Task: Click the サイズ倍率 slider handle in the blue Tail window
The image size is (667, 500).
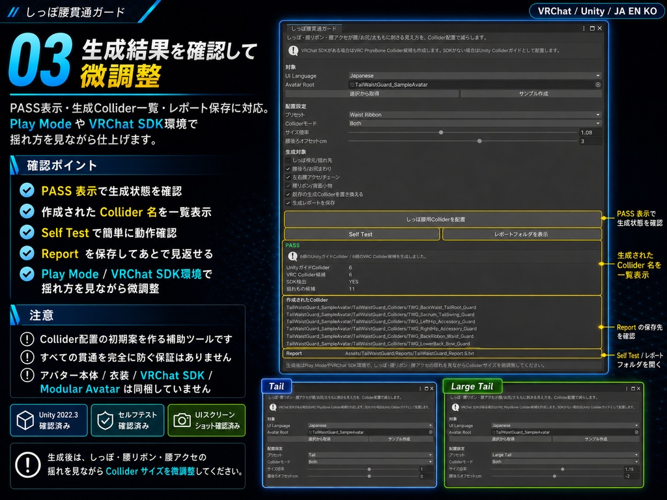Action: (369, 469)
